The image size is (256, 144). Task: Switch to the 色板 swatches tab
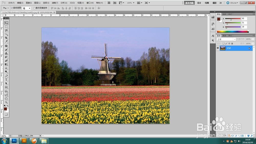point(224,14)
